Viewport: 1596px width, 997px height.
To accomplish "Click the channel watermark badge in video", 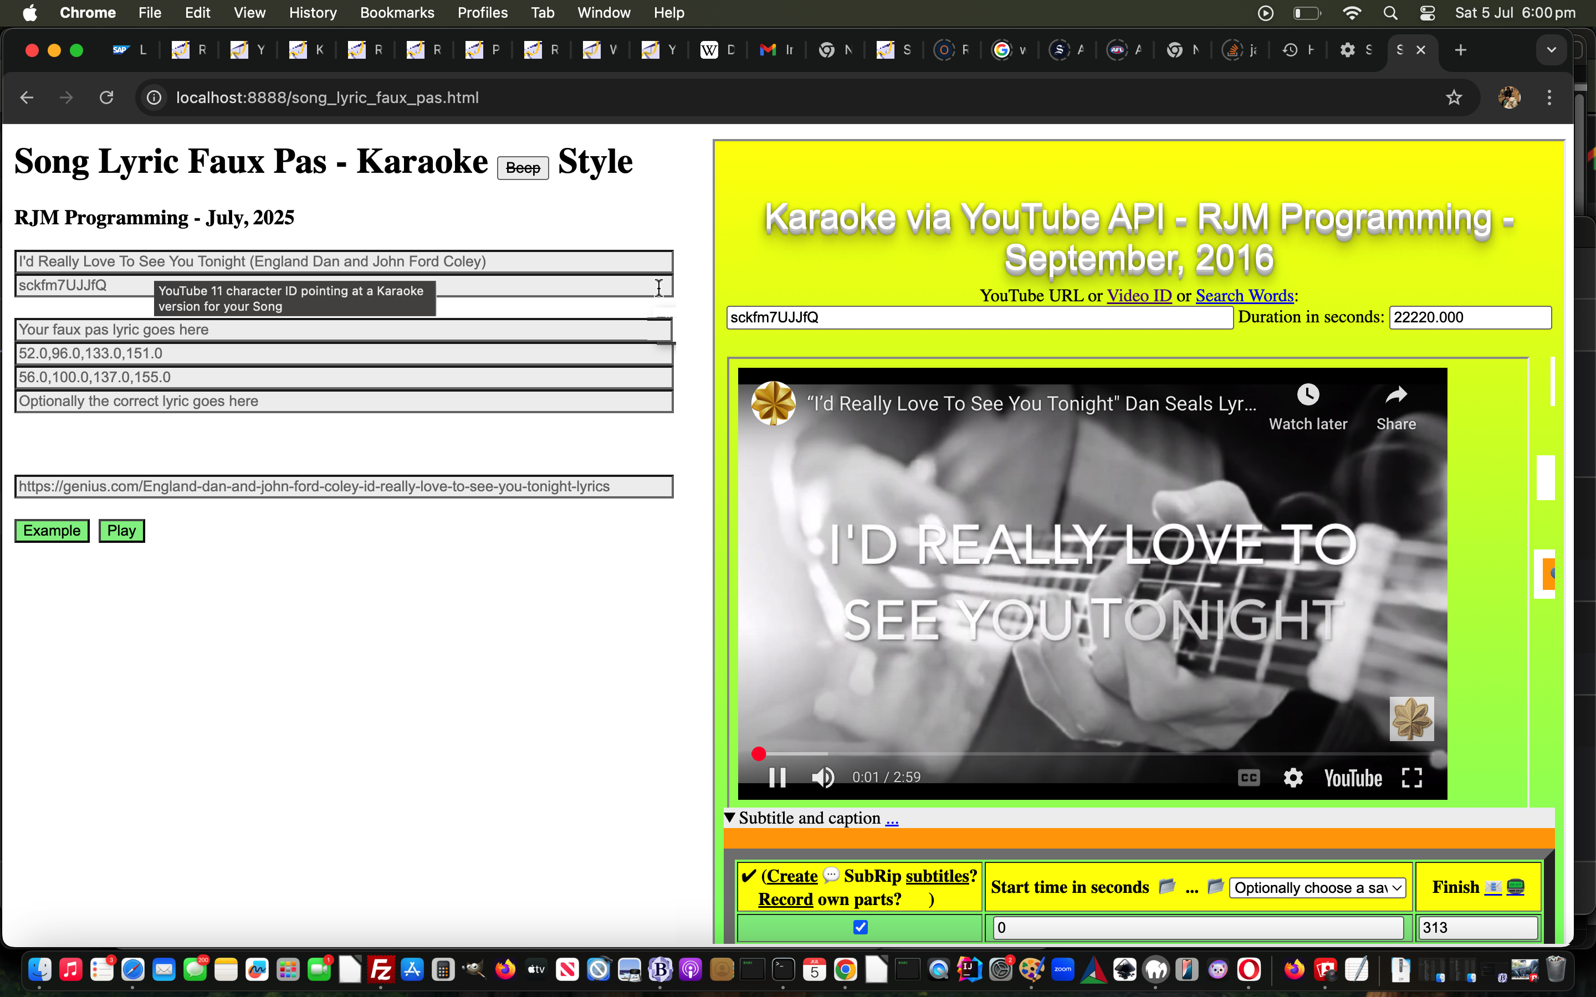I will point(1411,719).
